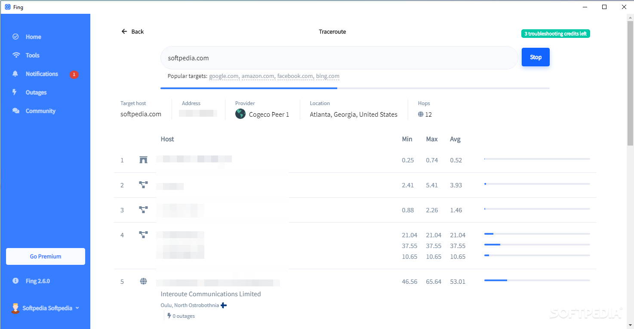Click the 0.52 average value for hop 1
Screen dimensions: 634x329
[456, 160]
